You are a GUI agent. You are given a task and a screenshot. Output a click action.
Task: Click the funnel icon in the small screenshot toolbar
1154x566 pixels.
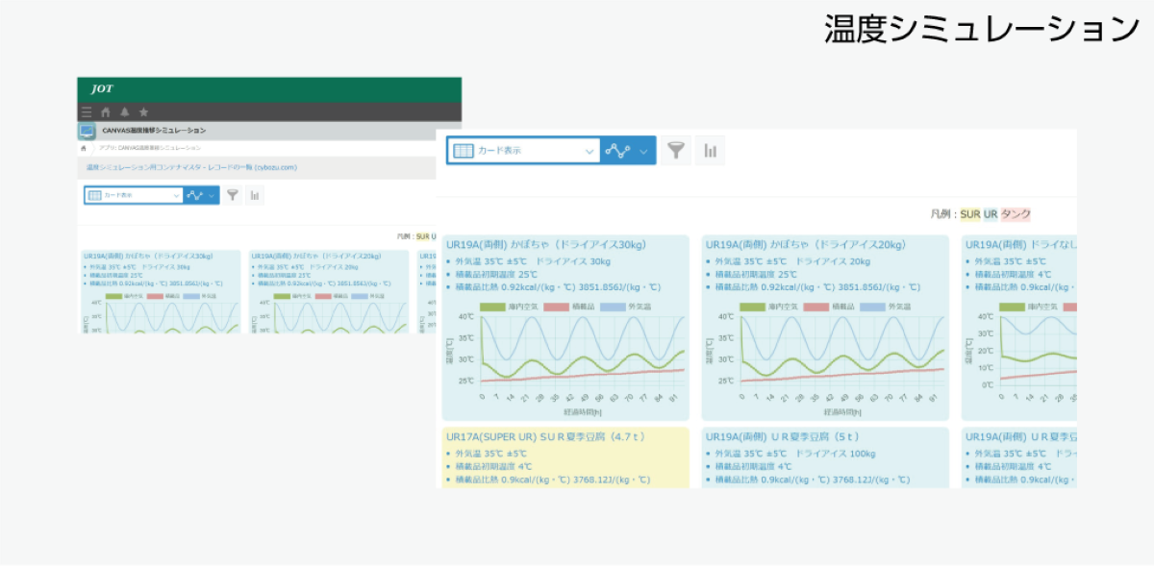232,195
